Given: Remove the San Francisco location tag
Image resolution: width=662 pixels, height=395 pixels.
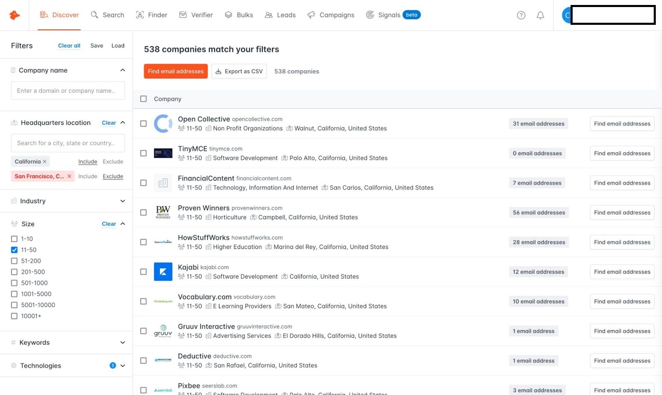Looking at the screenshot, I should tap(69, 176).
